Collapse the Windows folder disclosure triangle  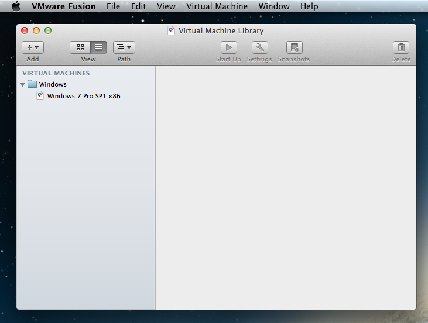[23, 84]
